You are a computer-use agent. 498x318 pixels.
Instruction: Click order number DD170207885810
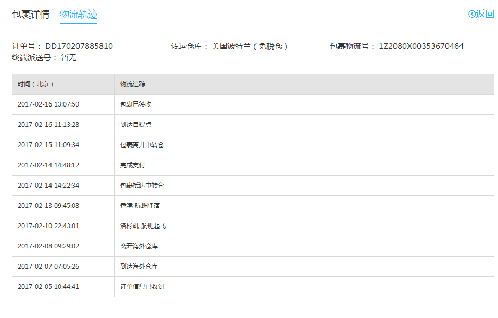coord(79,46)
